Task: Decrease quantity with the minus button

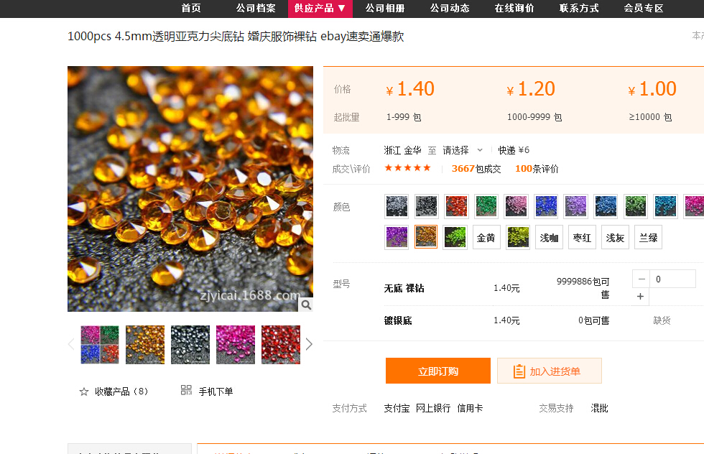Action: pyautogui.click(x=641, y=279)
